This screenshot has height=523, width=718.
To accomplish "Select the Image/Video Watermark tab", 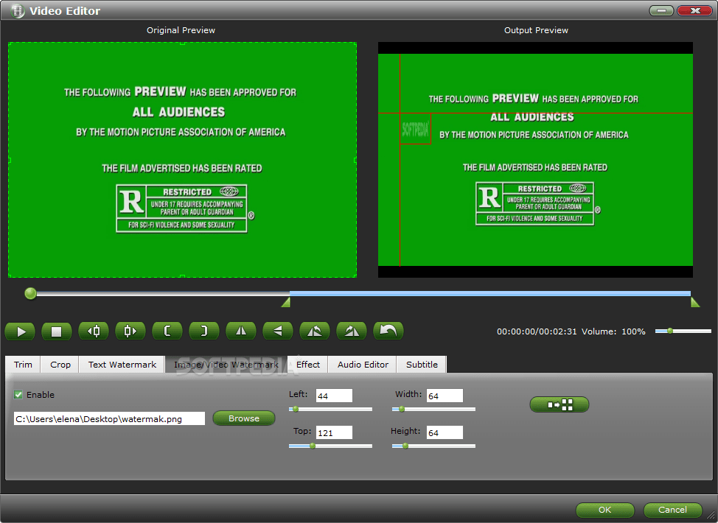I will (x=226, y=365).
